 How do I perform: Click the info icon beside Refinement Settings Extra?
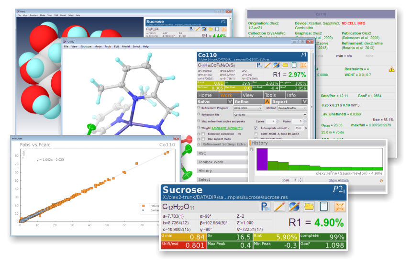(x=199, y=144)
